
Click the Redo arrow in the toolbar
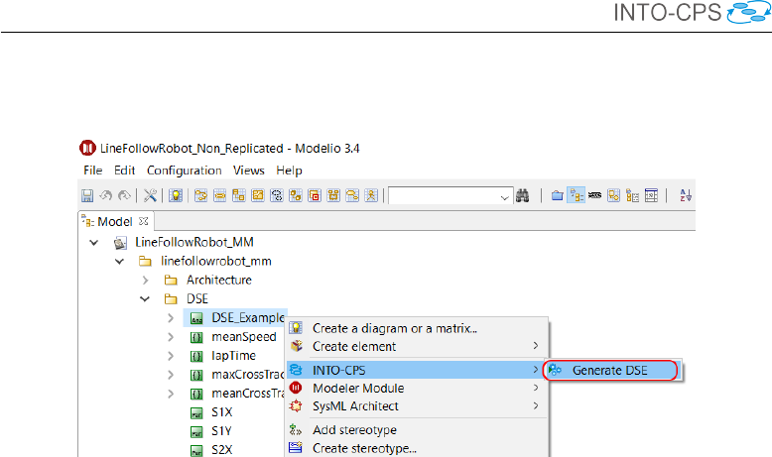click(124, 196)
